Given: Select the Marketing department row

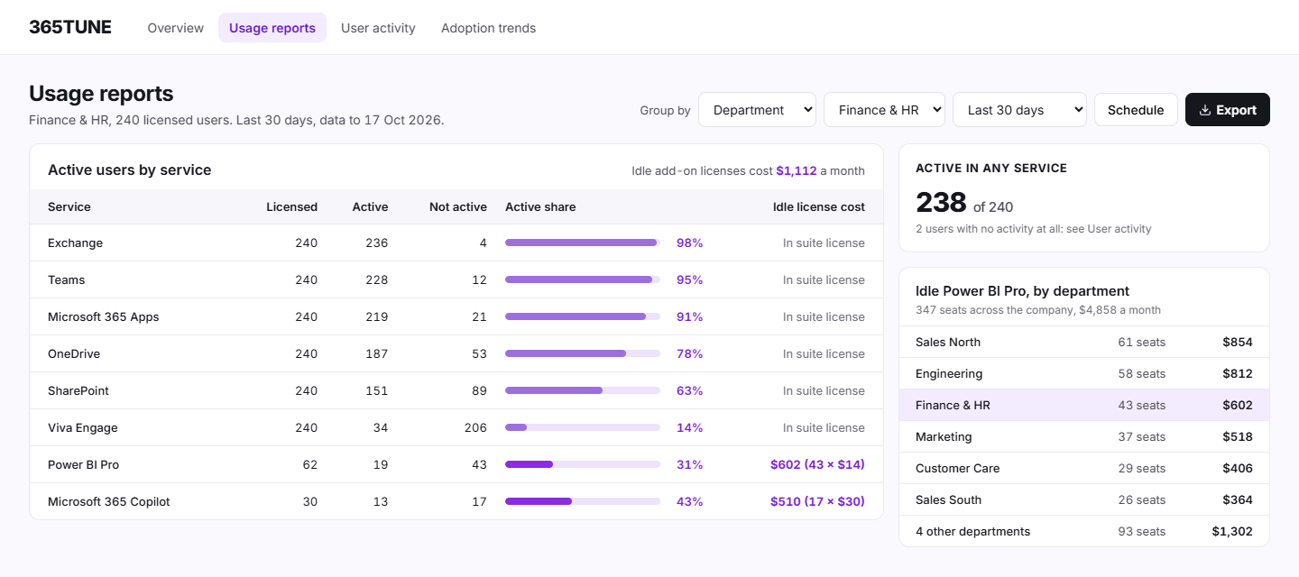Looking at the screenshot, I should pos(1084,436).
